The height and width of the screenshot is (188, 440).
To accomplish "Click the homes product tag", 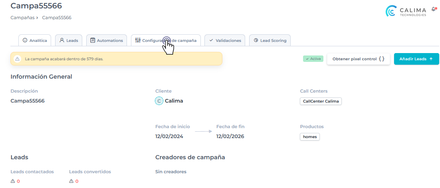I will click(x=310, y=137).
